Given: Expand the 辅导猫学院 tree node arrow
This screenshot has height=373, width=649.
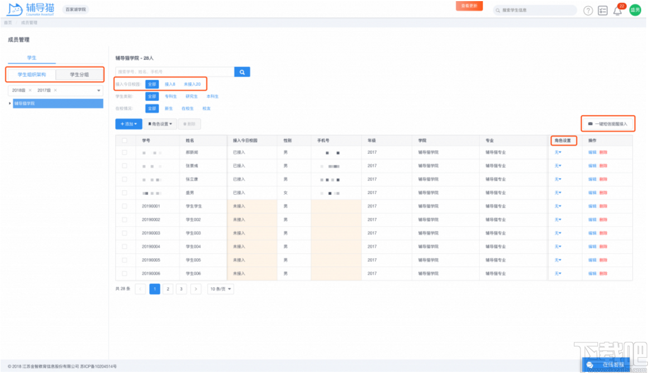Looking at the screenshot, I should pyautogui.click(x=10, y=104).
